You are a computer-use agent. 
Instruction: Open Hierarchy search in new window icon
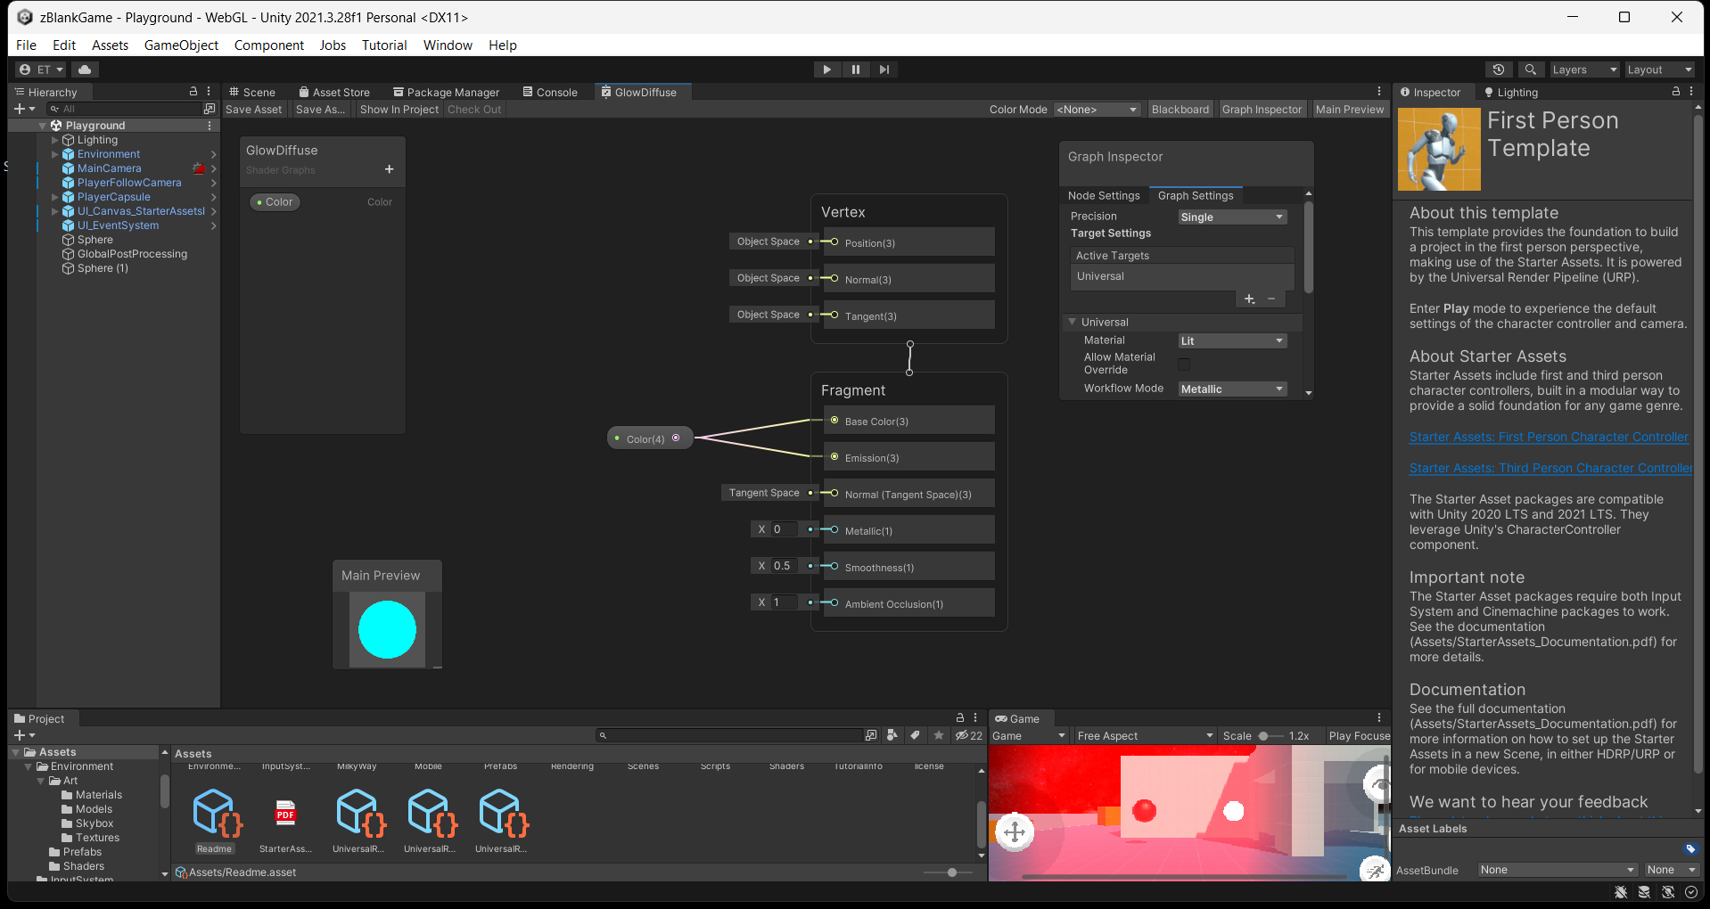pos(210,109)
